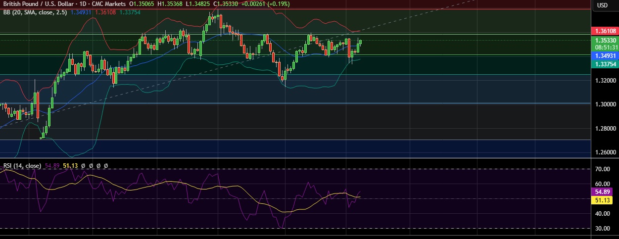This screenshot has height=239, width=619.
Task: Click the 1.30000 level on the price scale
Action: [x=605, y=104]
